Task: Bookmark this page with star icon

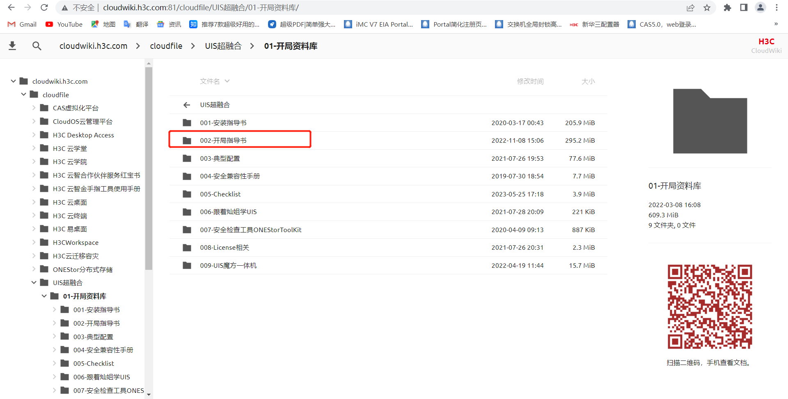Action: coord(707,8)
